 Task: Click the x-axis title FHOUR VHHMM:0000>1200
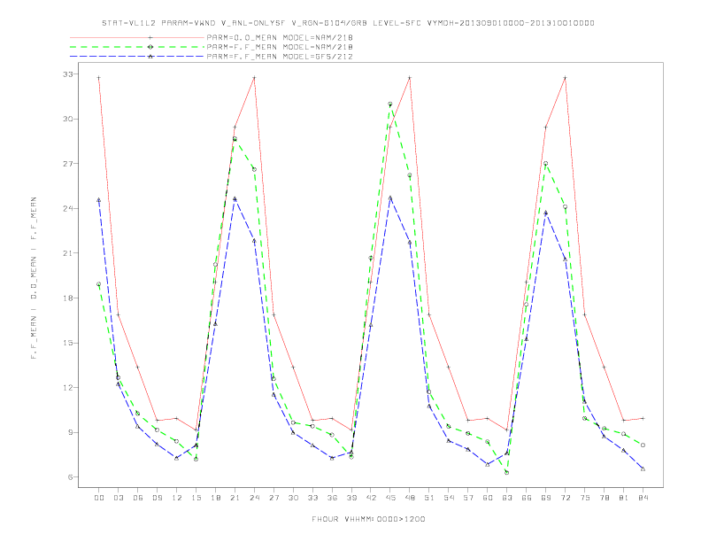368,519
